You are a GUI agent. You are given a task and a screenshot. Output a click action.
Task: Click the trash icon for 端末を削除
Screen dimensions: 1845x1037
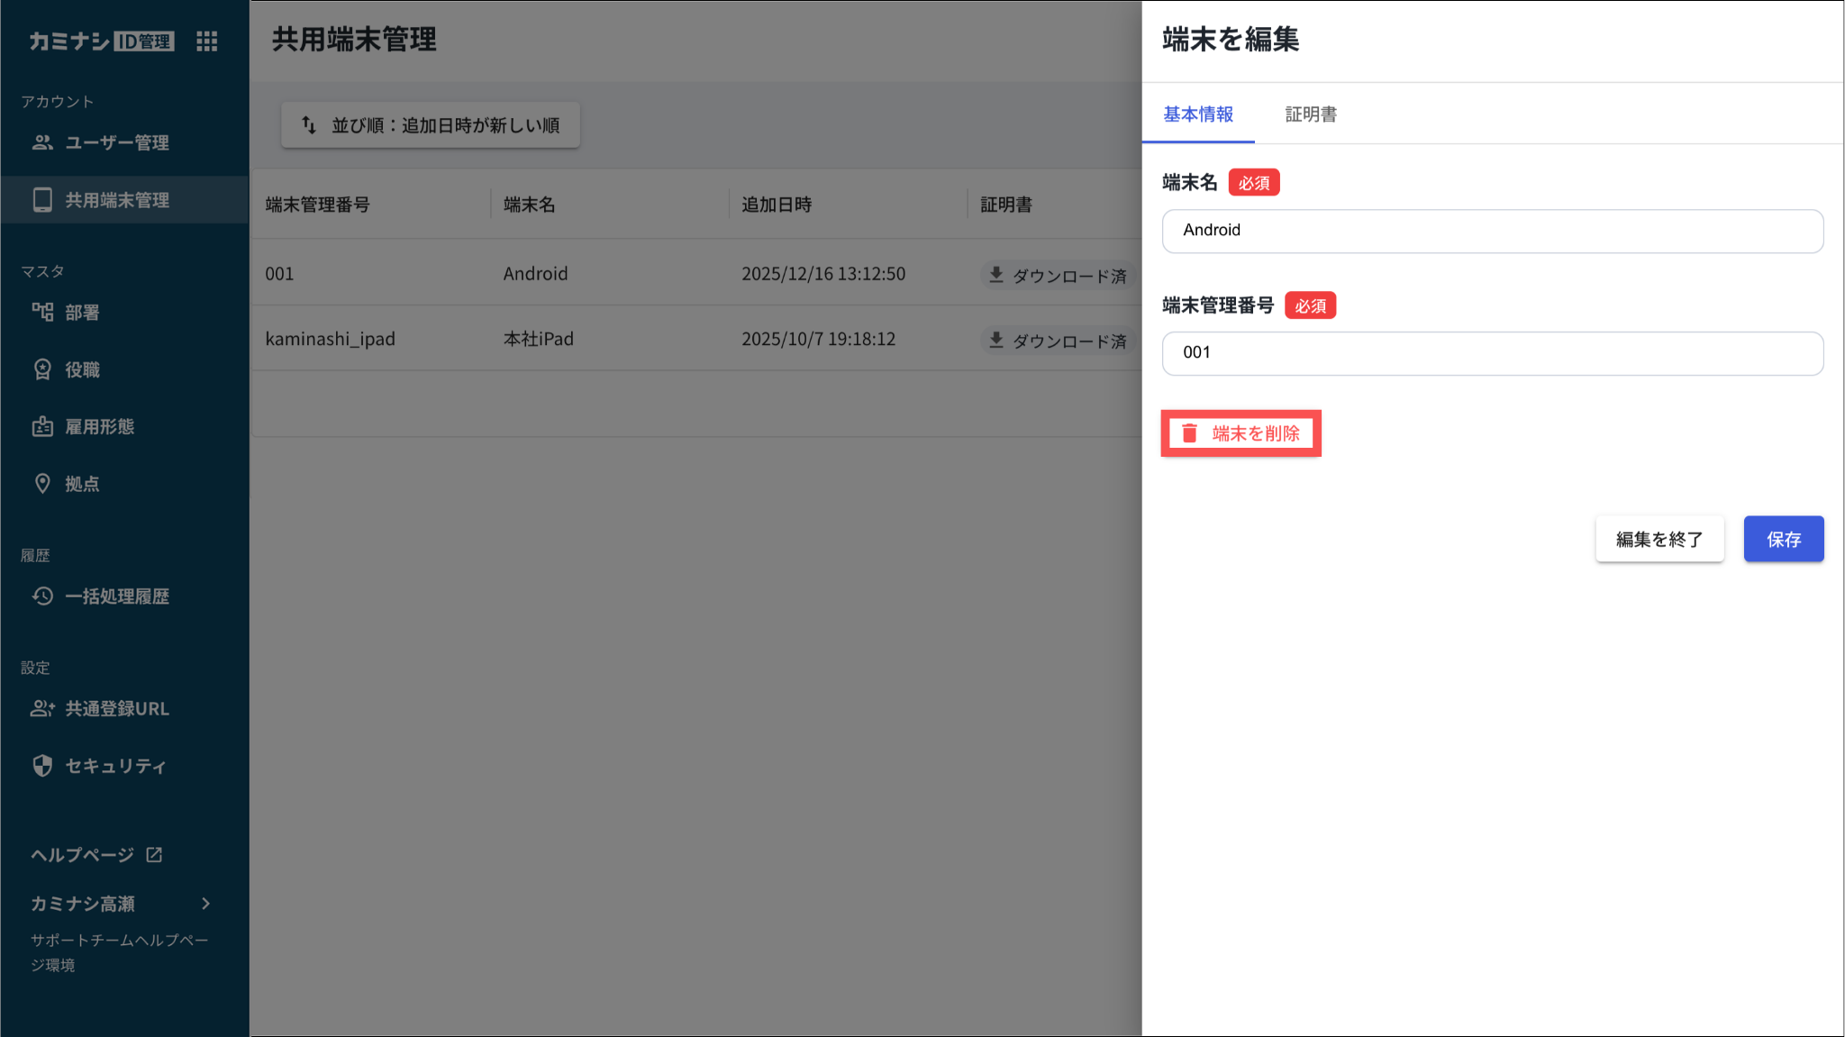pyautogui.click(x=1189, y=433)
